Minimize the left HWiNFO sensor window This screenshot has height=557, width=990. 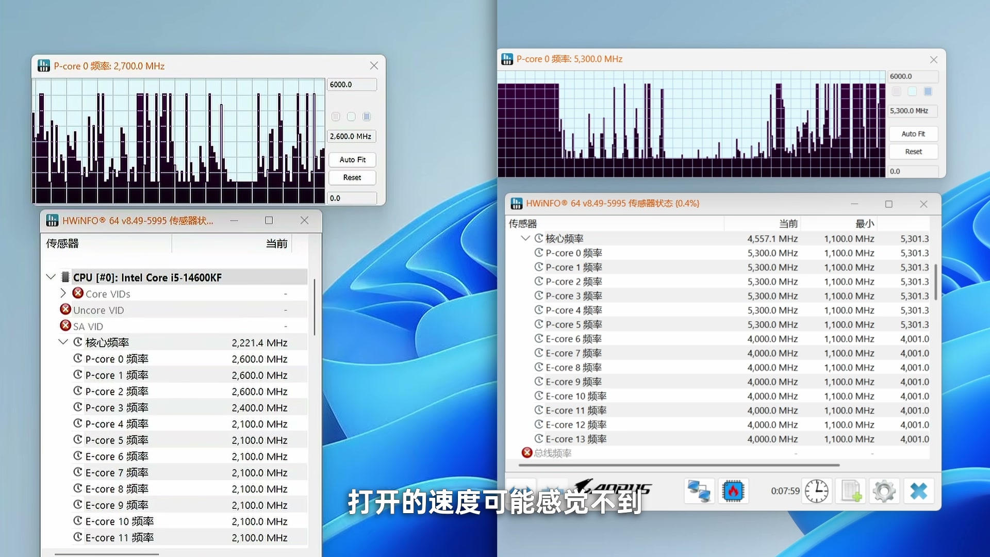coord(234,220)
